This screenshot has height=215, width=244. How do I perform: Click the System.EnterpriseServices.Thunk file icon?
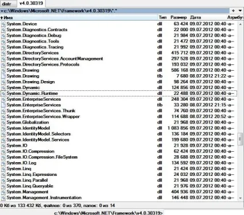click(x=3, y=111)
